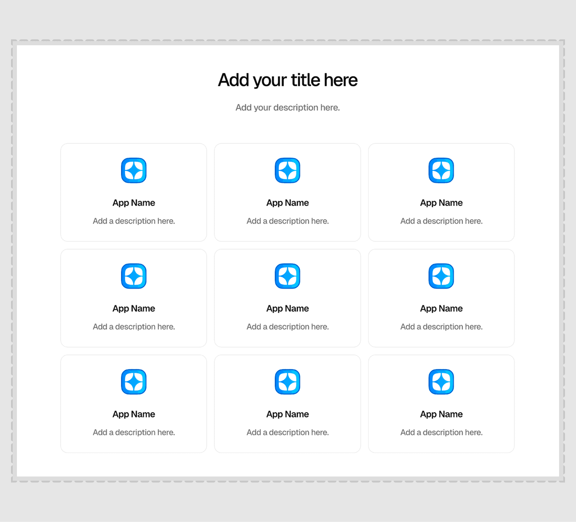
Task: Edit card description in second row, last card
Action: point(441,327)
